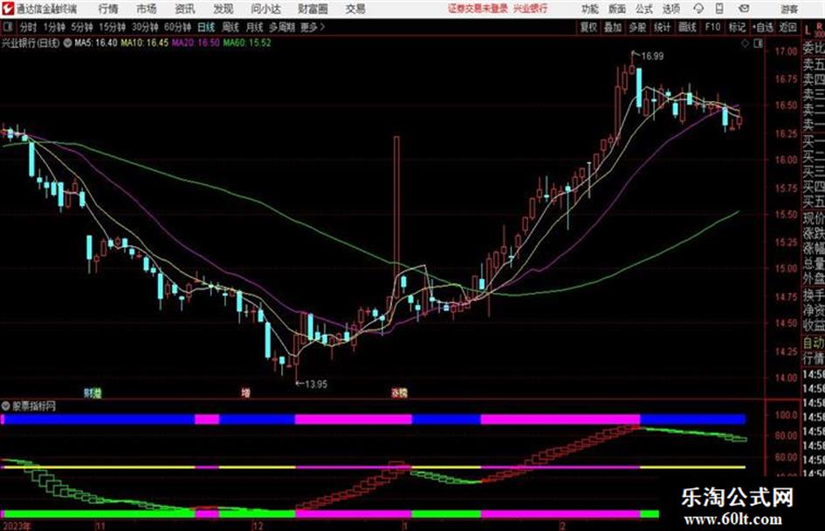The image size is (825, 531).
Task: Expand the 股票指标网 indicator dropdown arrow
Action: [6, 406]
